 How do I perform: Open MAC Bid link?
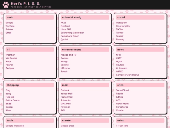click(10, 97)
